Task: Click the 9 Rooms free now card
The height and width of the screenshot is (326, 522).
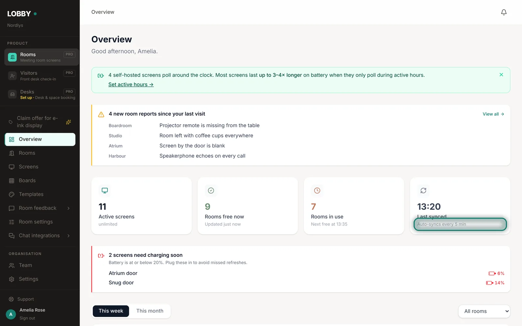Action: pos(248,206)
